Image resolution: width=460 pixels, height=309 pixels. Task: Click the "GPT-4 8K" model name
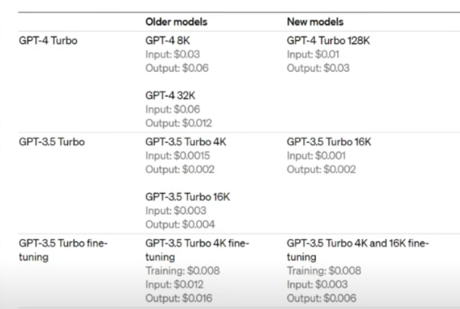pyautogui.click(x=166, y=41)
